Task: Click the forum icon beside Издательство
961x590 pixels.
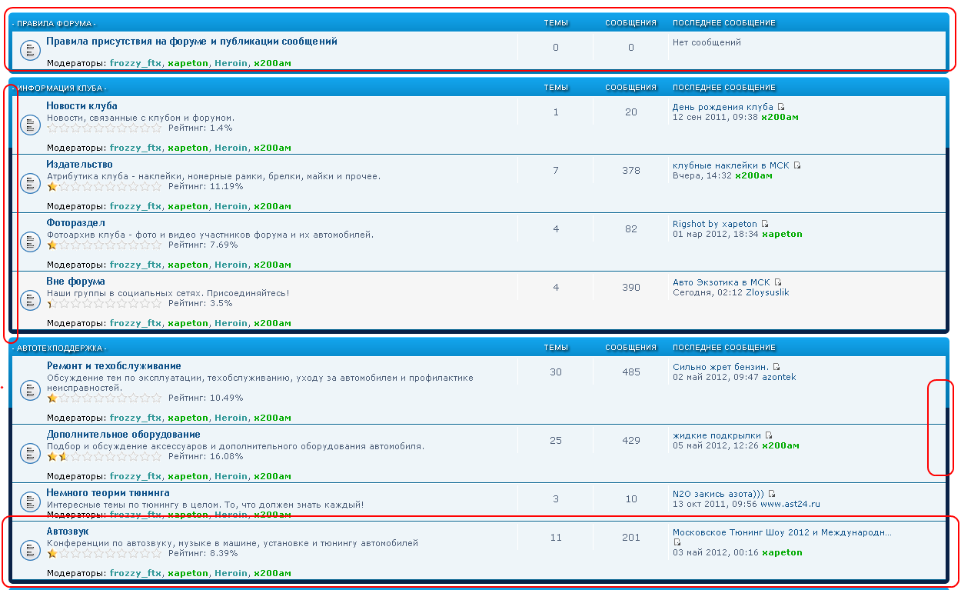Action: click(x=29, y=183)
